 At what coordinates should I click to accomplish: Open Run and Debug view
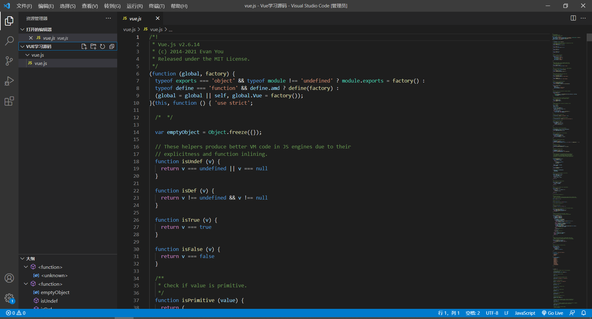tap(9, 81)
